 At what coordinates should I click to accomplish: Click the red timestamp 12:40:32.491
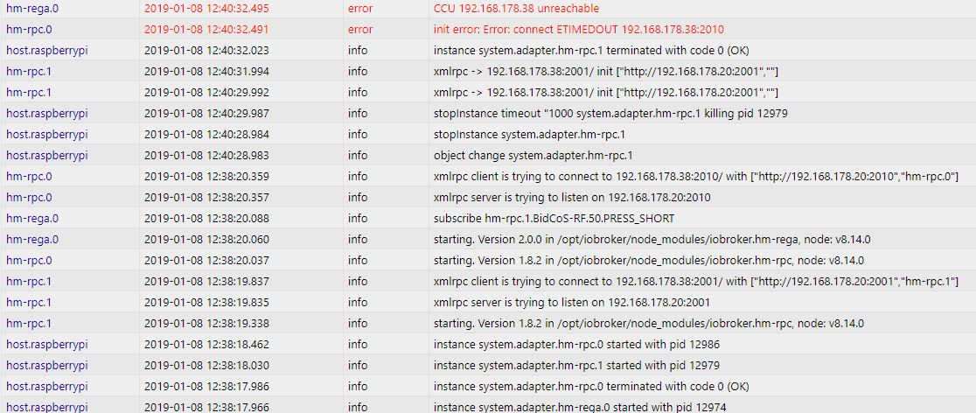[206, 29]
